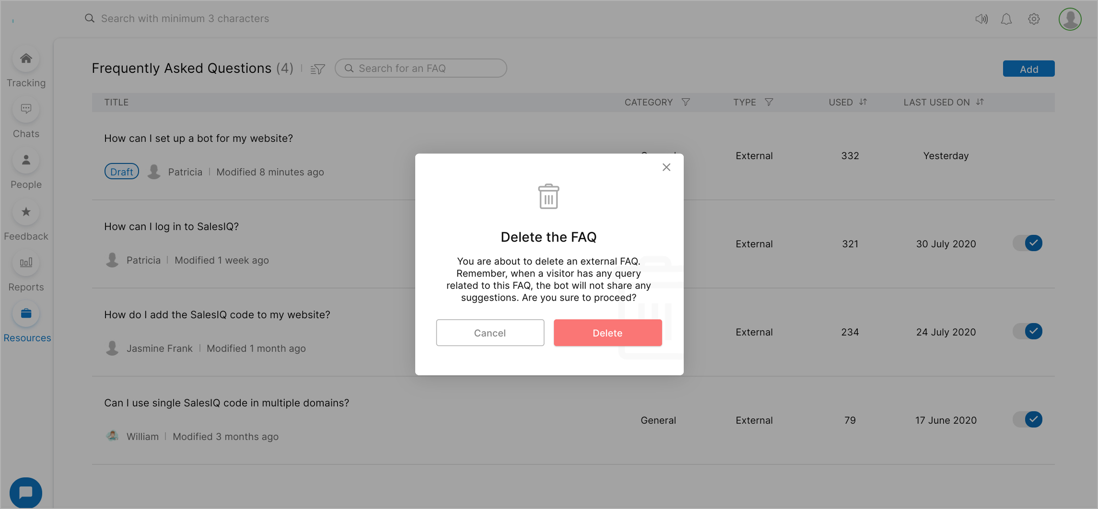Click the Add button
The height and width of the screenshot is (509, 1098).
click(x=1028, y=69)
